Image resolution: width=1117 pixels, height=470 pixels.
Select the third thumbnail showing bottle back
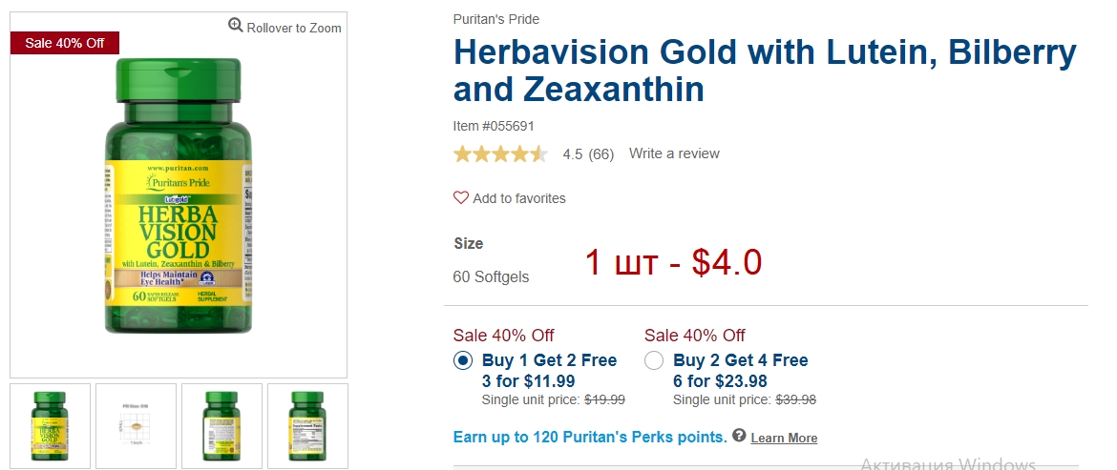(221, 426)
